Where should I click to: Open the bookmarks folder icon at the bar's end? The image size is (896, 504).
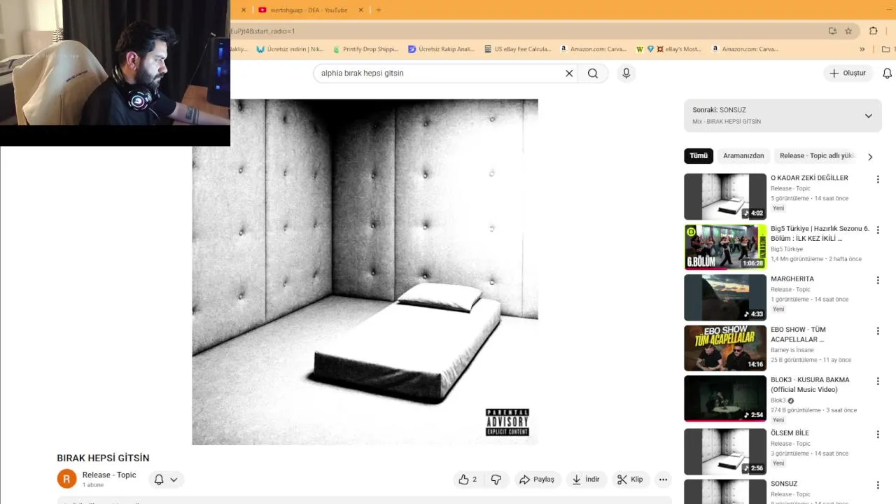[886, 49]
